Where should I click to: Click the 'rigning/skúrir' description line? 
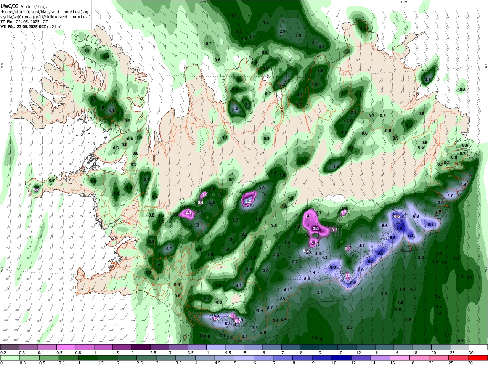pyautogui.click(x=45, y=12)
